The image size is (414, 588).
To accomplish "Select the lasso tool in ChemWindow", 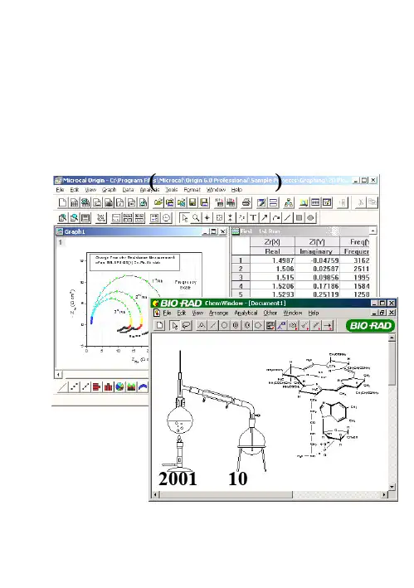I will tap(187, 325).
